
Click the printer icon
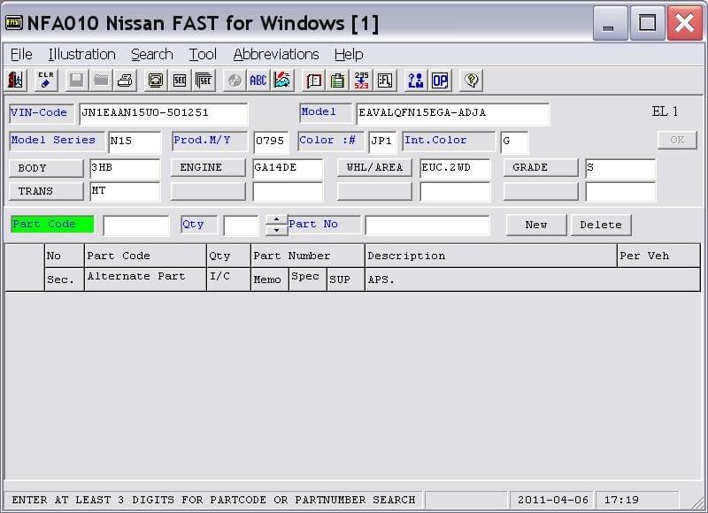[x=125, y=80]
